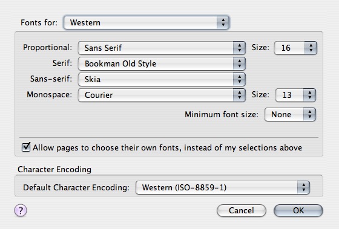Click the arrows on the Skia font popup
Screen dimensions: 339x229
click(x=239, y=79)
